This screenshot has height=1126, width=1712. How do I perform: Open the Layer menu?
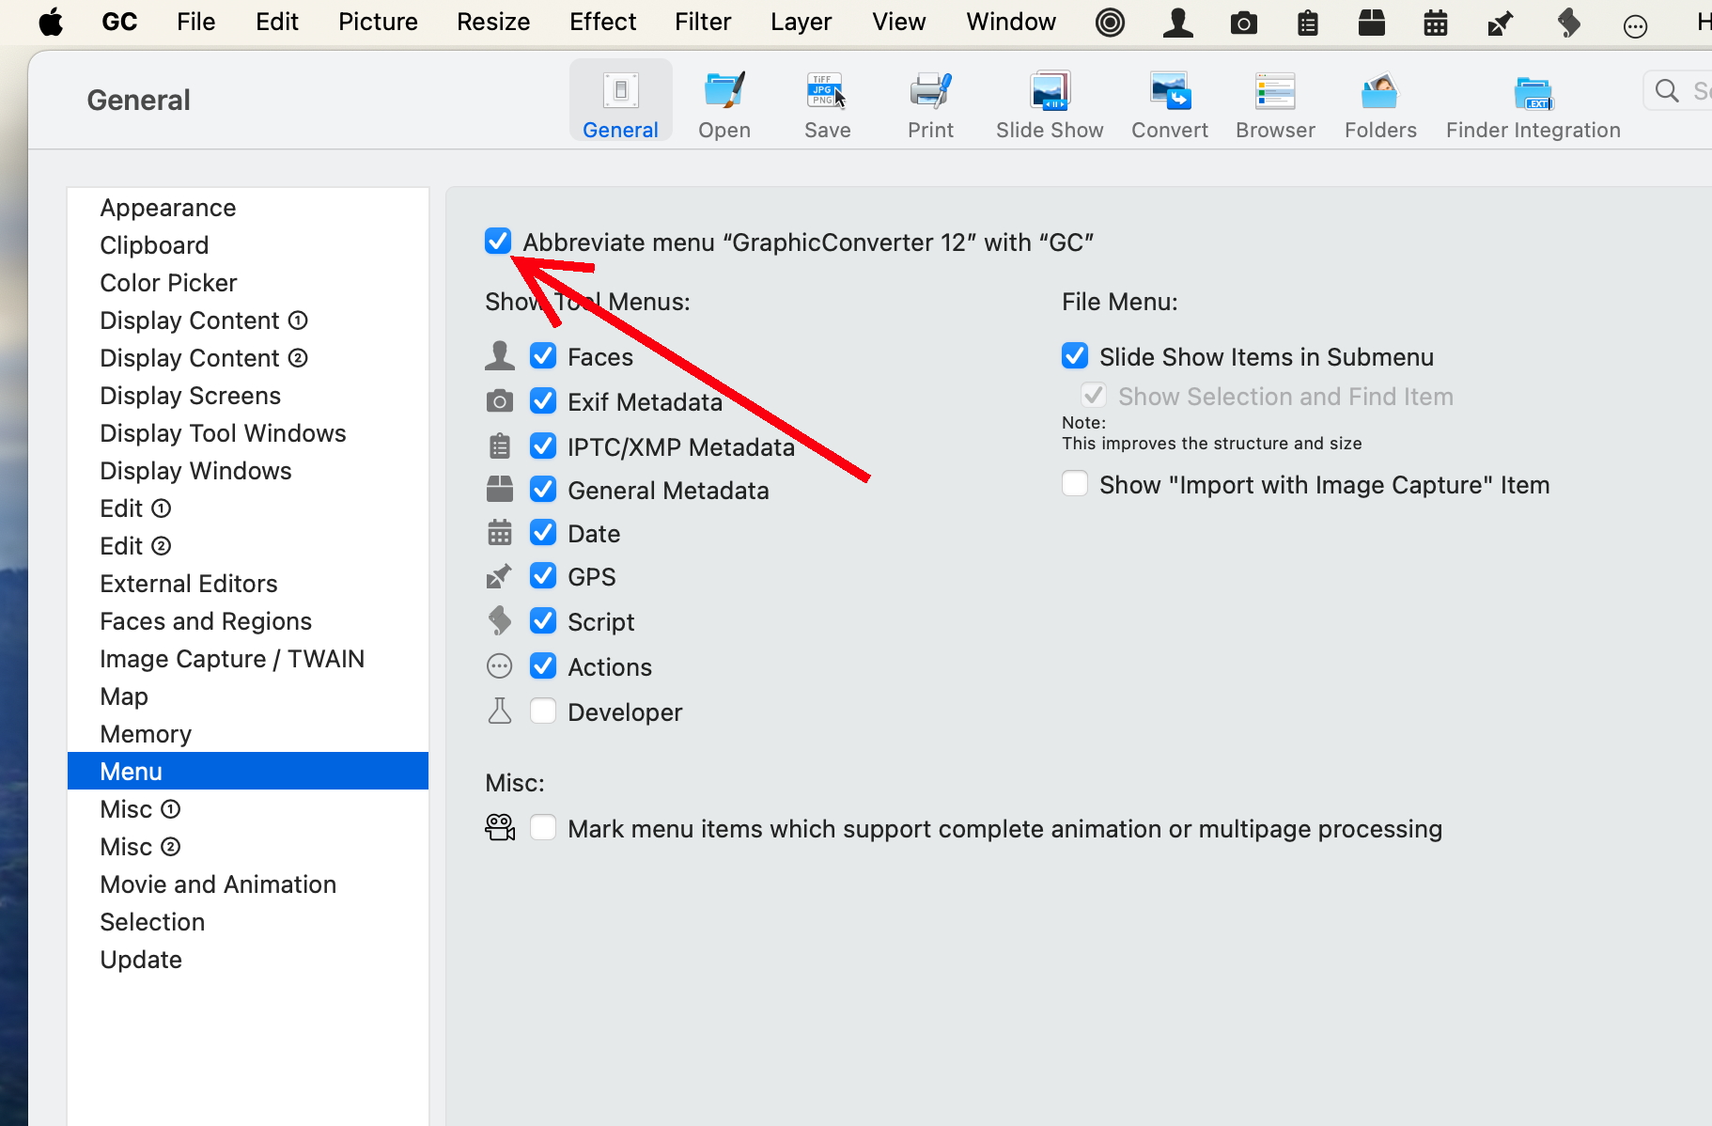tap(801, 22)
